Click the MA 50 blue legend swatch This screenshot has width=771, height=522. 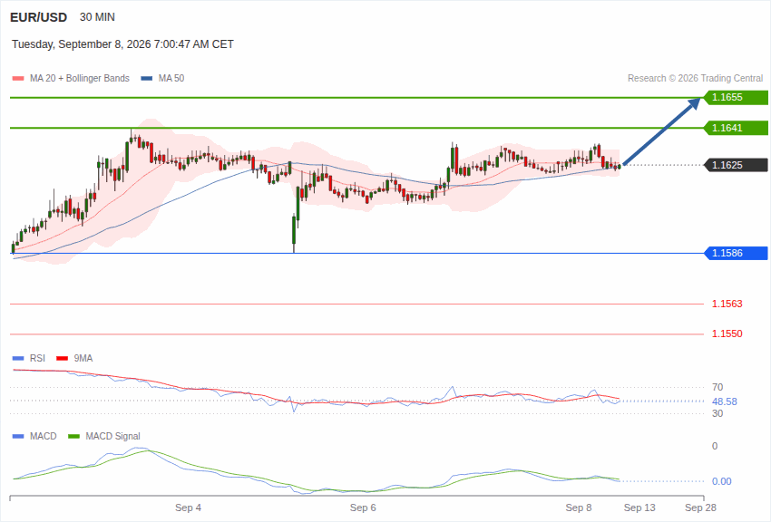tap(147, 79)
